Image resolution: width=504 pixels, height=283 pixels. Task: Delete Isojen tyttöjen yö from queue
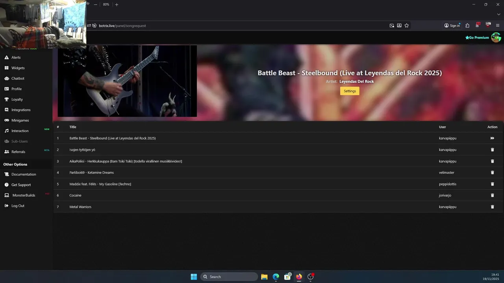pos(492,150)
